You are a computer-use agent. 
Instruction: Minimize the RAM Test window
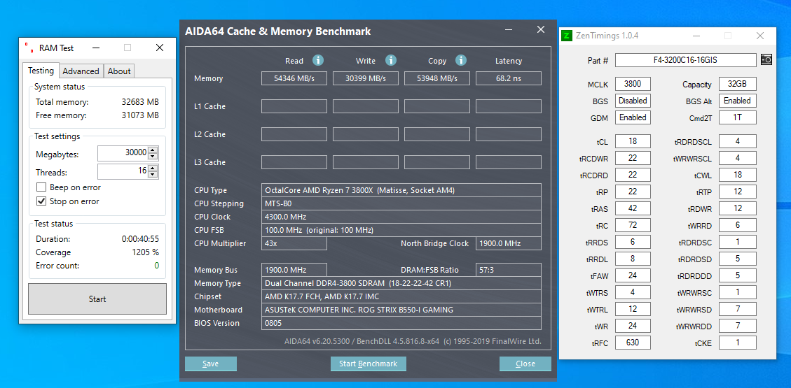96,48
